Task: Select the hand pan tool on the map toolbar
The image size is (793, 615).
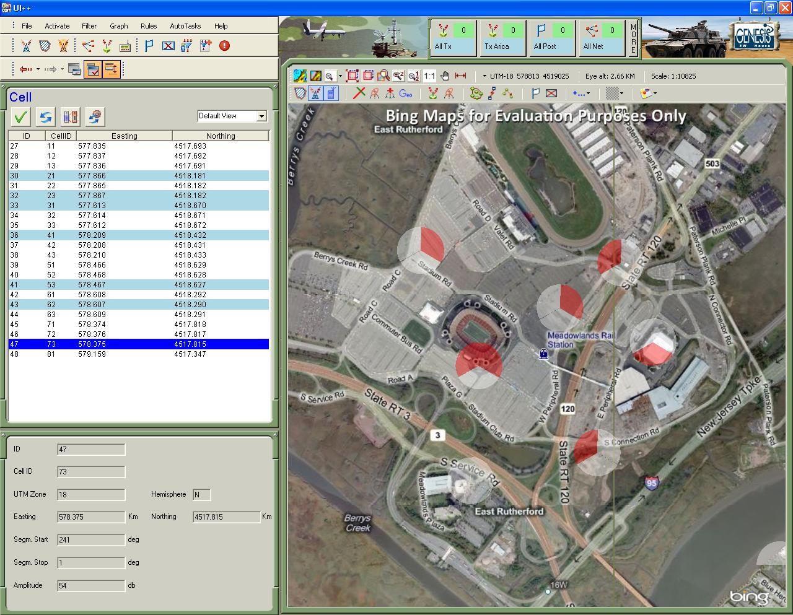Action: (445, 76)
